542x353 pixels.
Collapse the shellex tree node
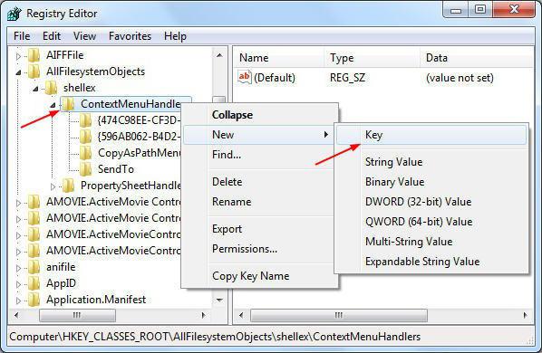[x=35, y=89]
